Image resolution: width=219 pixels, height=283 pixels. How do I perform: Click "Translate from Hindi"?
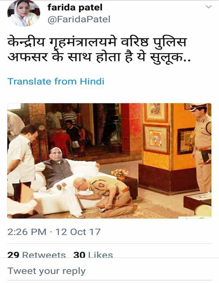point(56,81)
